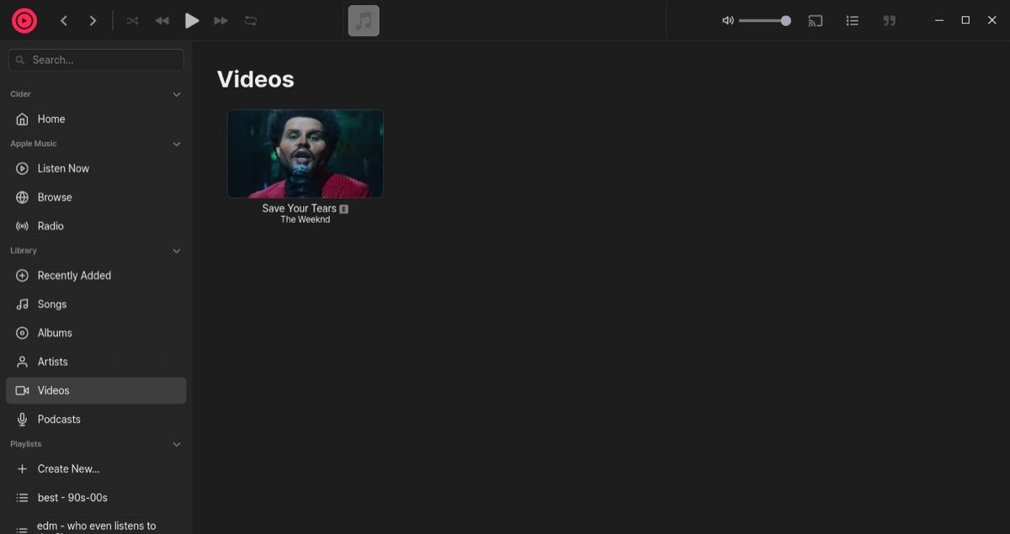Viewport: 1010px width, 534px height.
Task: Click the Listen Now play-circle icon
Action: 23,168
